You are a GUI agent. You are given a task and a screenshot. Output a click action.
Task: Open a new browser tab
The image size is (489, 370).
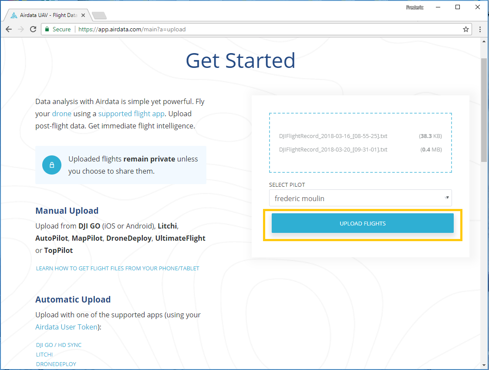tap(99, 16)
